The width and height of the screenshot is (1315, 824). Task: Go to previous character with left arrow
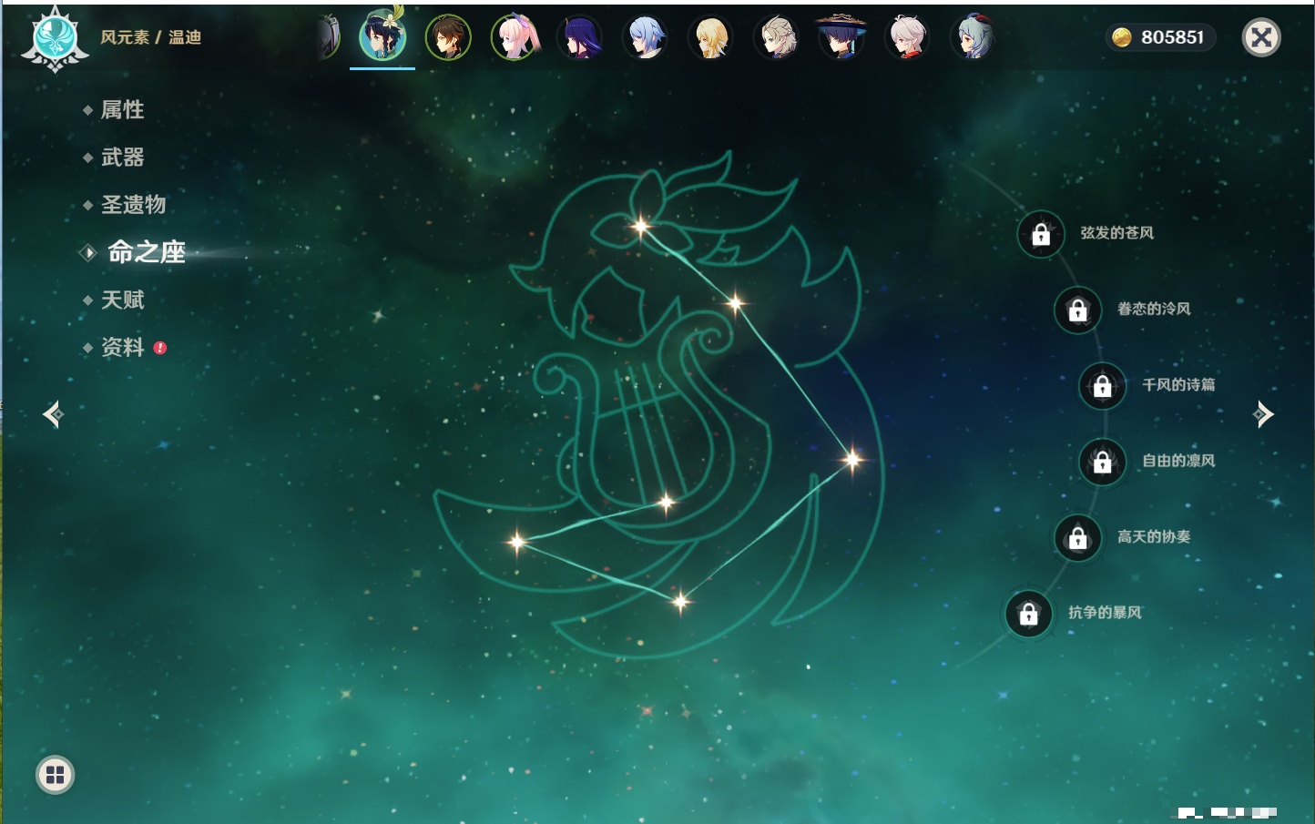pyautogui.click(x=53, y=414)
